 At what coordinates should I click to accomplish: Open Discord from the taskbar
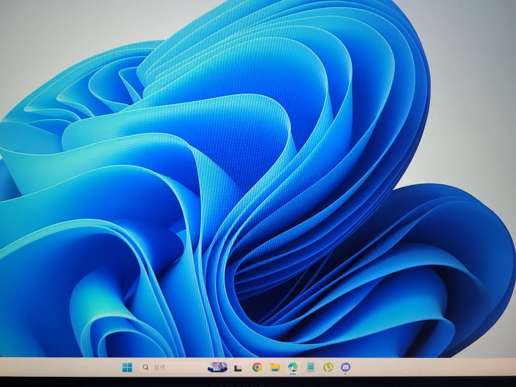[346, 367]
